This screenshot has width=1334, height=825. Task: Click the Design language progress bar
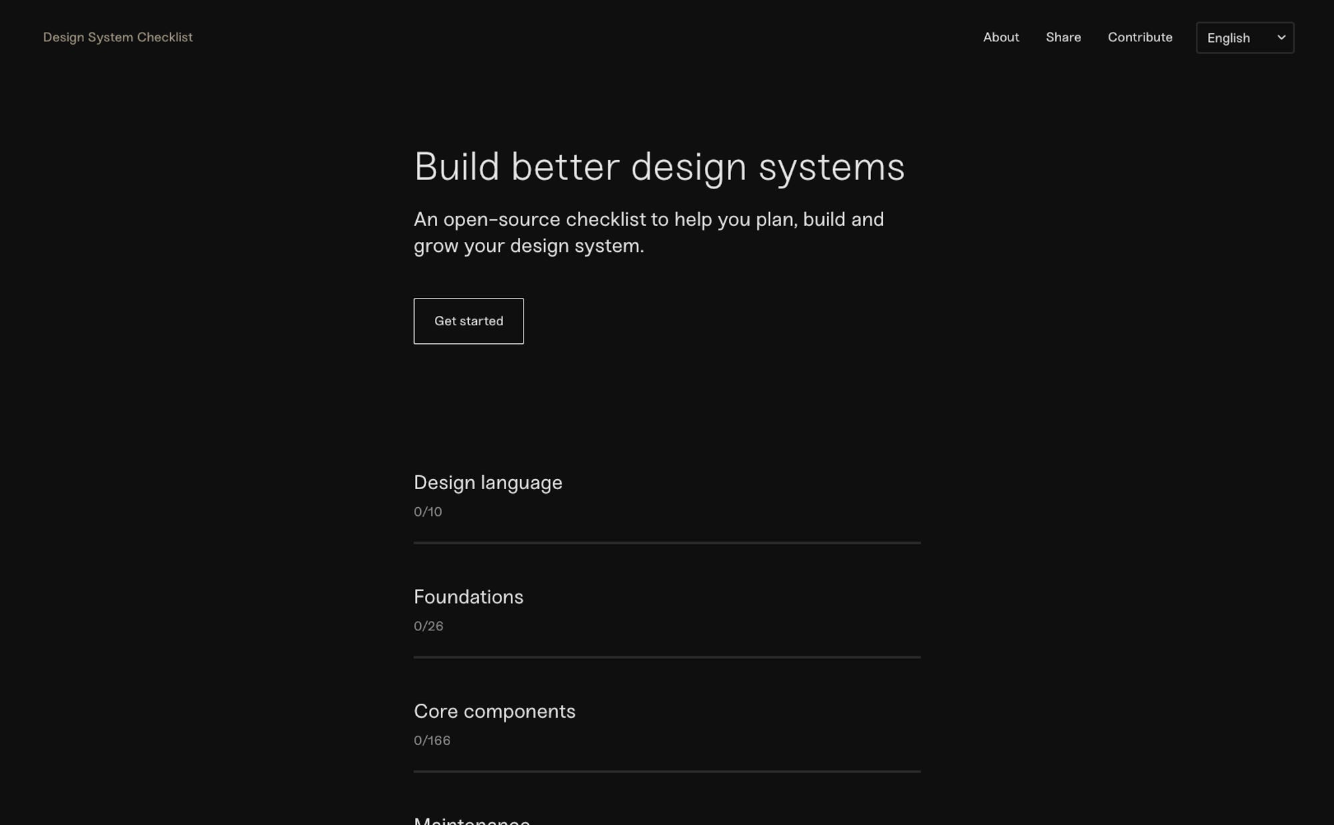click(667, 542)
